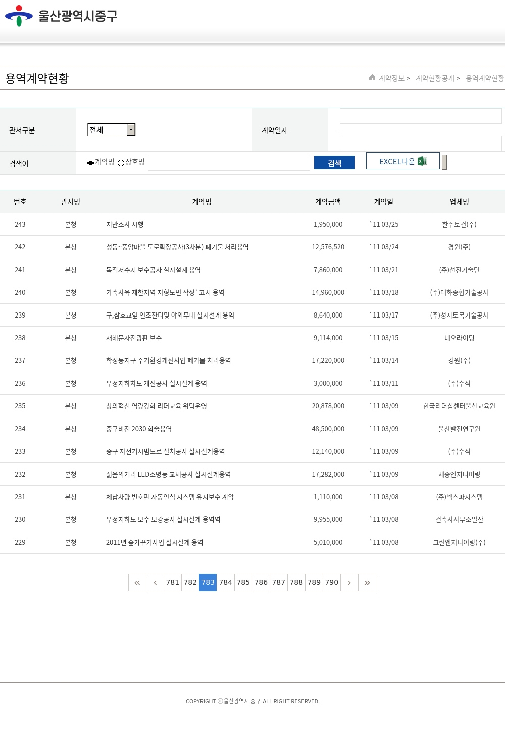
Task: Go to next page with right arrow
Action: [x=349, y=583]
